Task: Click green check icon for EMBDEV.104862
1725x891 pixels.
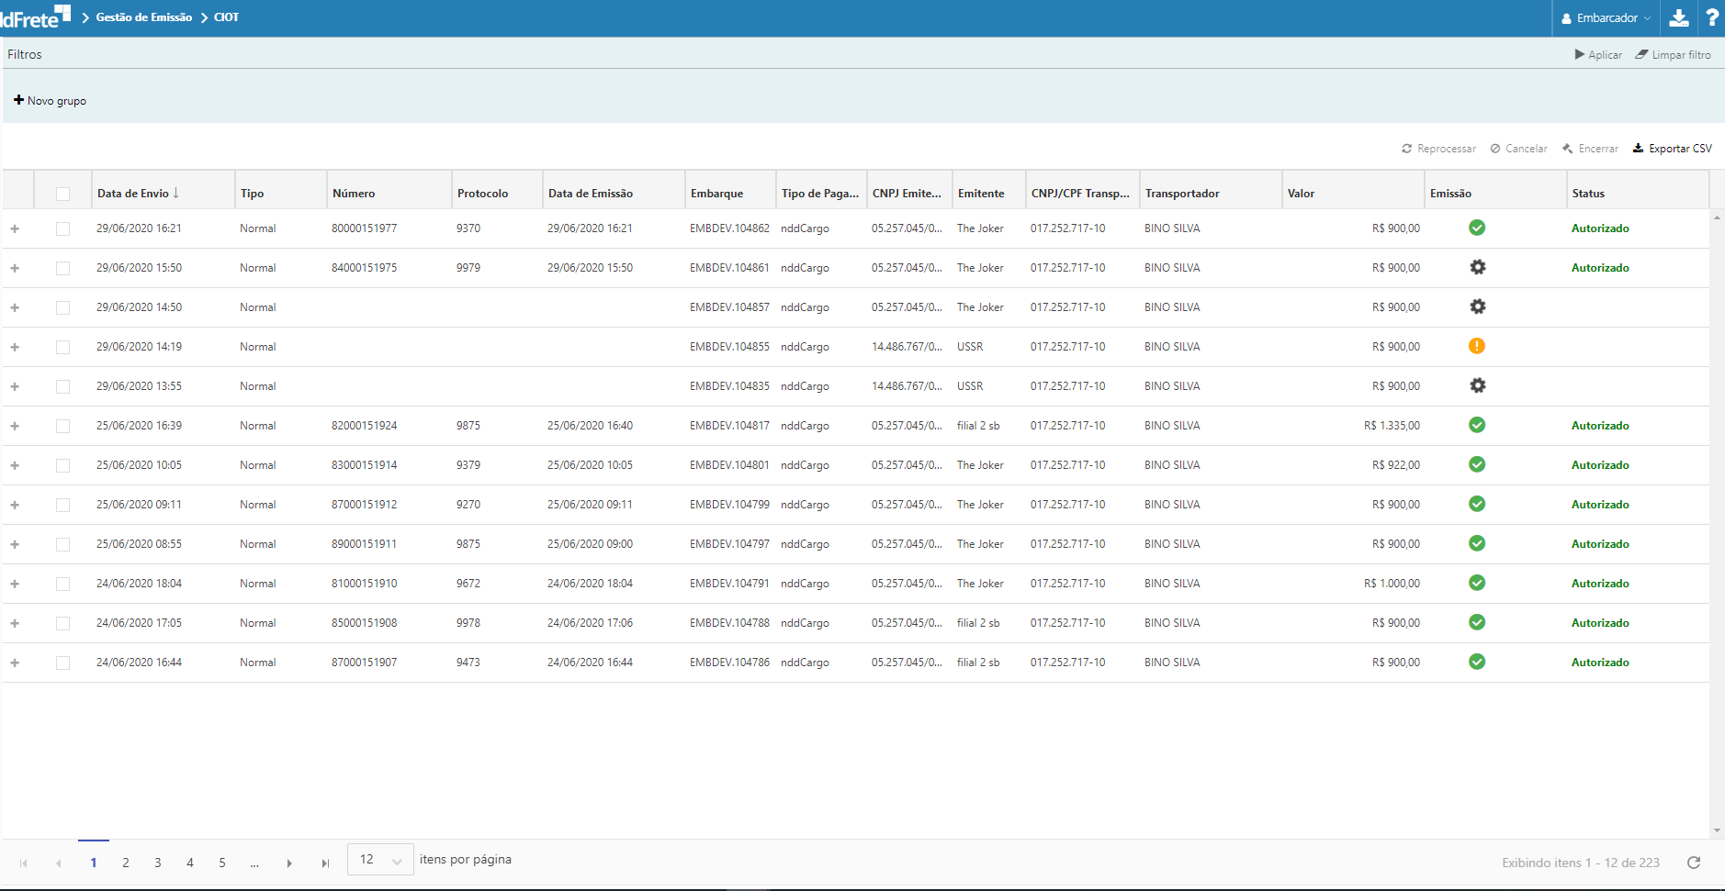Action: 1476,228
